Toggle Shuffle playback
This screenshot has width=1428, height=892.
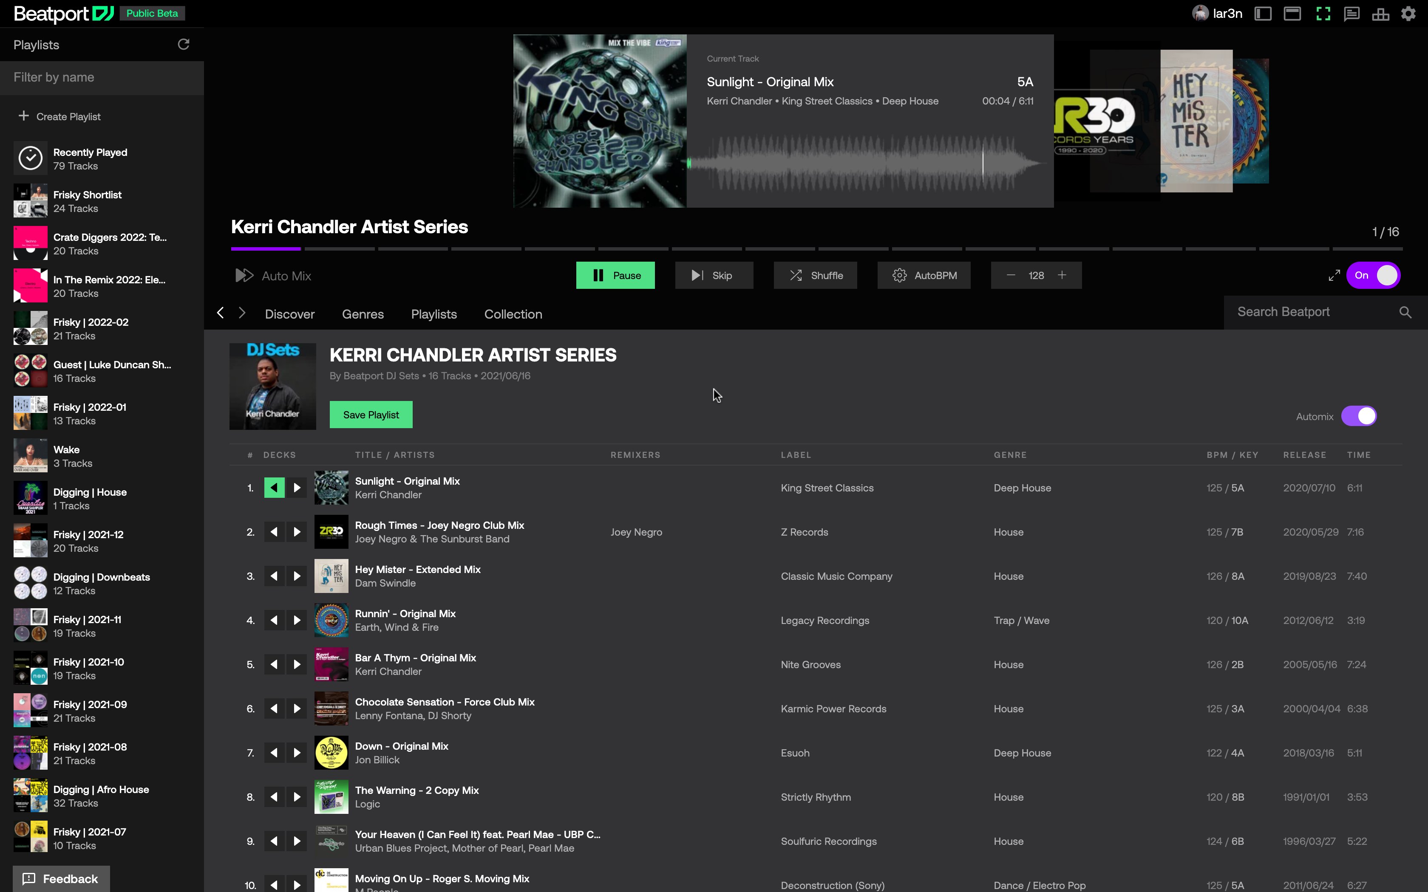pos(816,276)
